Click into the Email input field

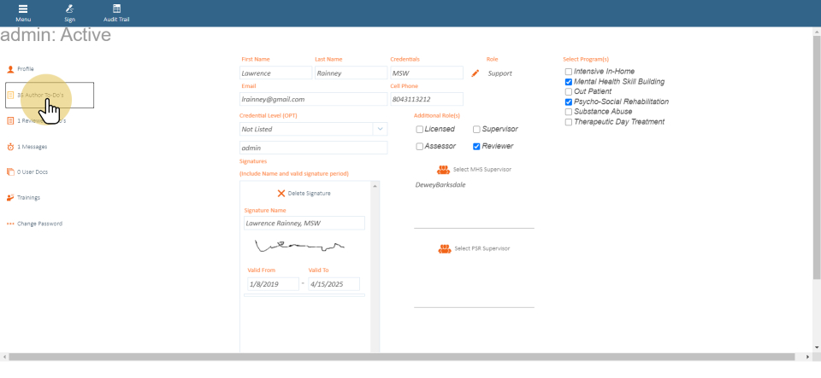[313, 99]
